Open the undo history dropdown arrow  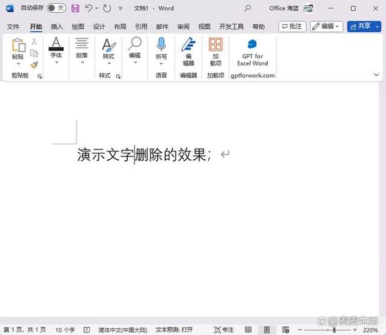[97, 8]
